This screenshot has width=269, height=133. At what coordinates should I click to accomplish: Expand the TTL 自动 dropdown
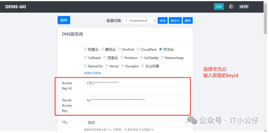[136, 122]
